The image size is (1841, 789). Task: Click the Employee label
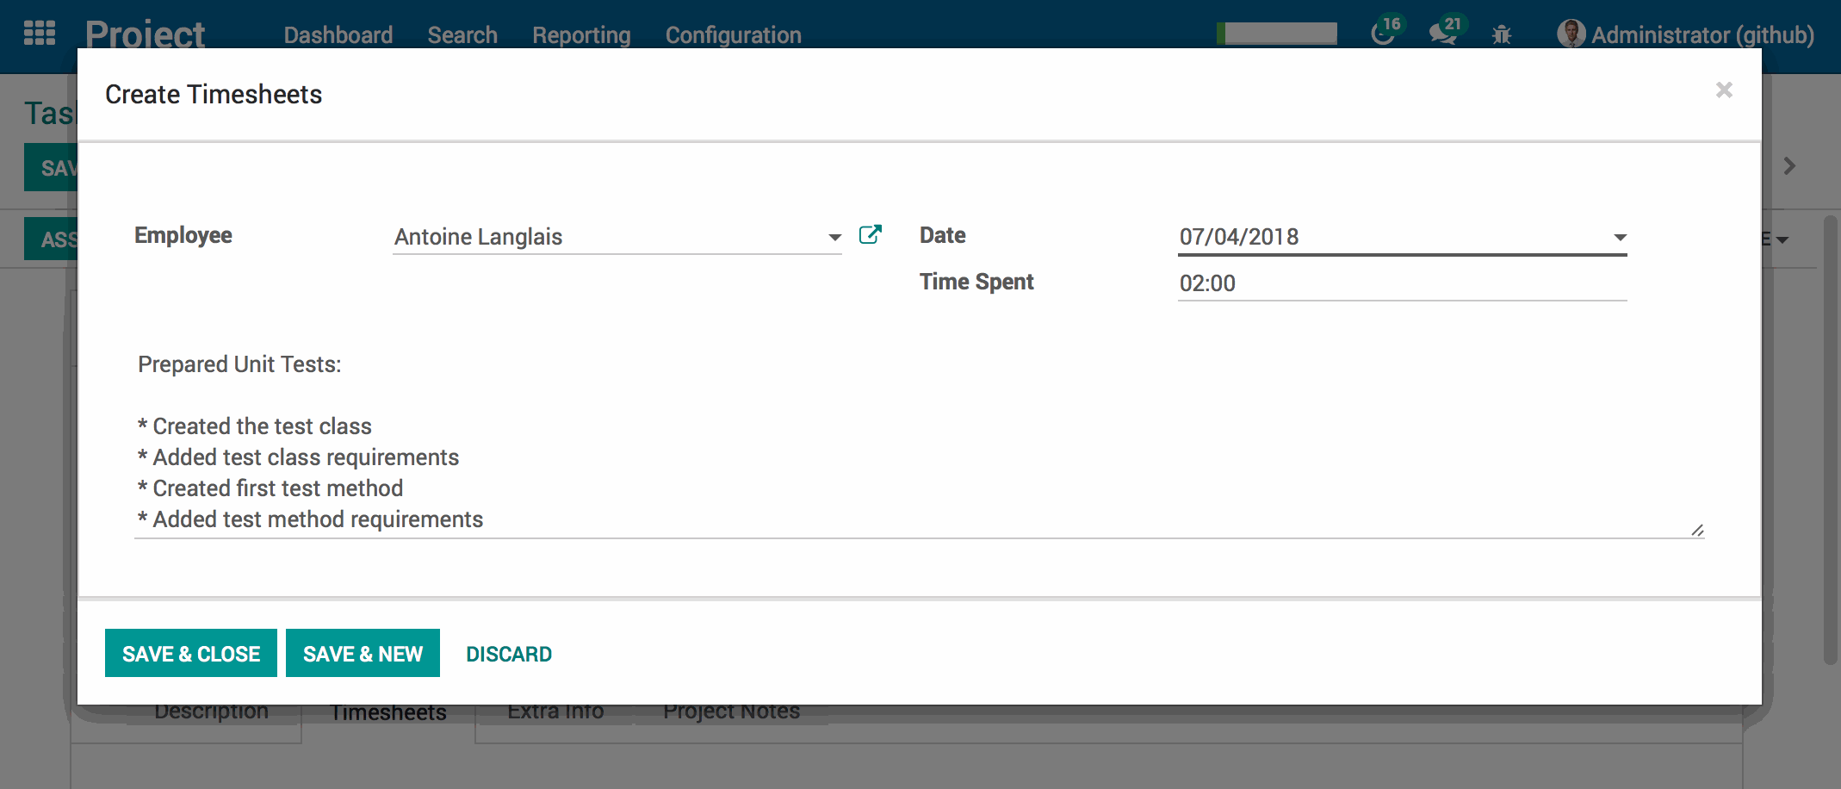pyautogui.click(x=183, y=235)
